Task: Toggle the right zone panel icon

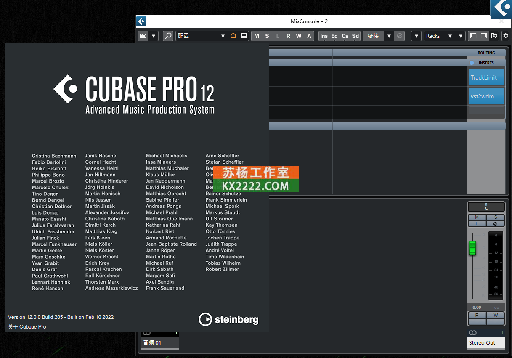Action: click(484, 36)
